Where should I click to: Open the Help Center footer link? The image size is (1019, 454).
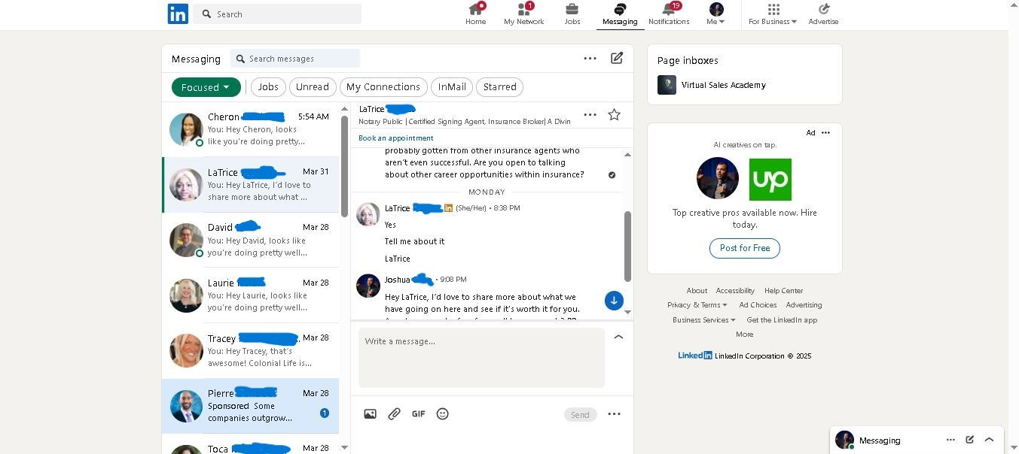pyautogui.click(x=783, y=291)
